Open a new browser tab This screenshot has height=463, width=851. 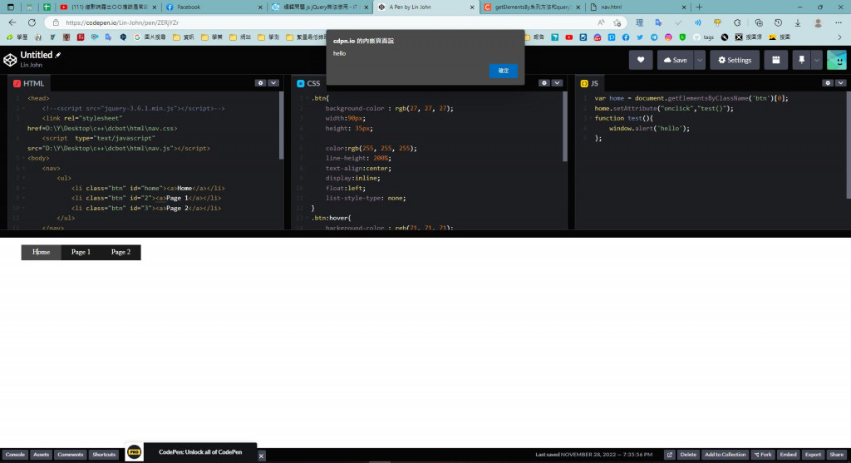[x=699, y=7]
